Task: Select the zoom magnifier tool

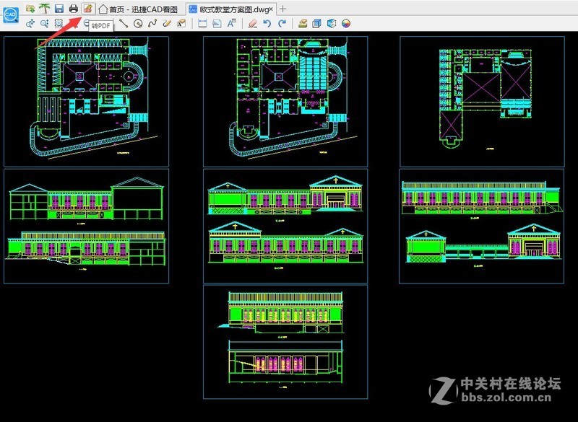Action: [45, 24]
